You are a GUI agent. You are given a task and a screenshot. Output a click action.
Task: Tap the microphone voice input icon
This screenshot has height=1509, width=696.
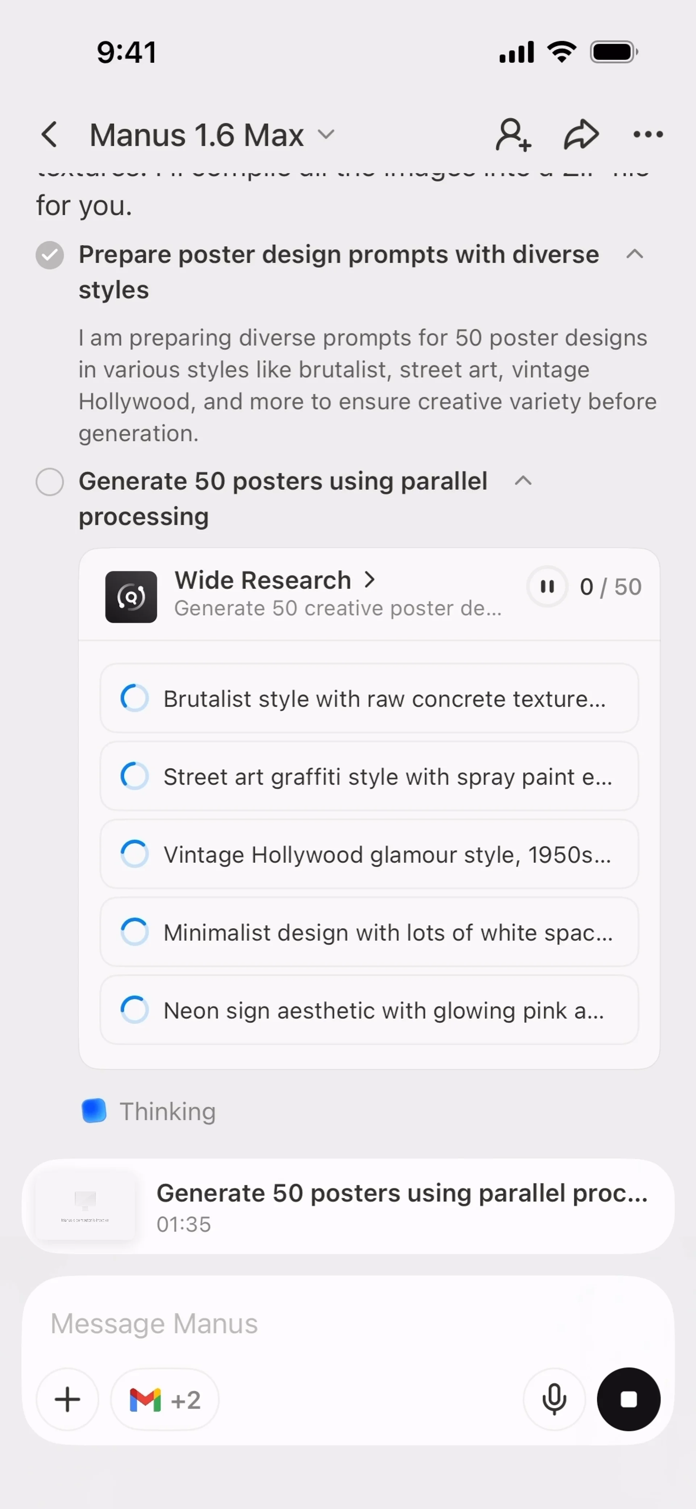(x=554, y=1399)
